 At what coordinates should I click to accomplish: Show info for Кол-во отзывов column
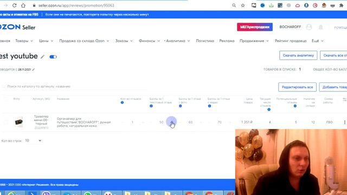pyautogui.click(x=122, y=102)
